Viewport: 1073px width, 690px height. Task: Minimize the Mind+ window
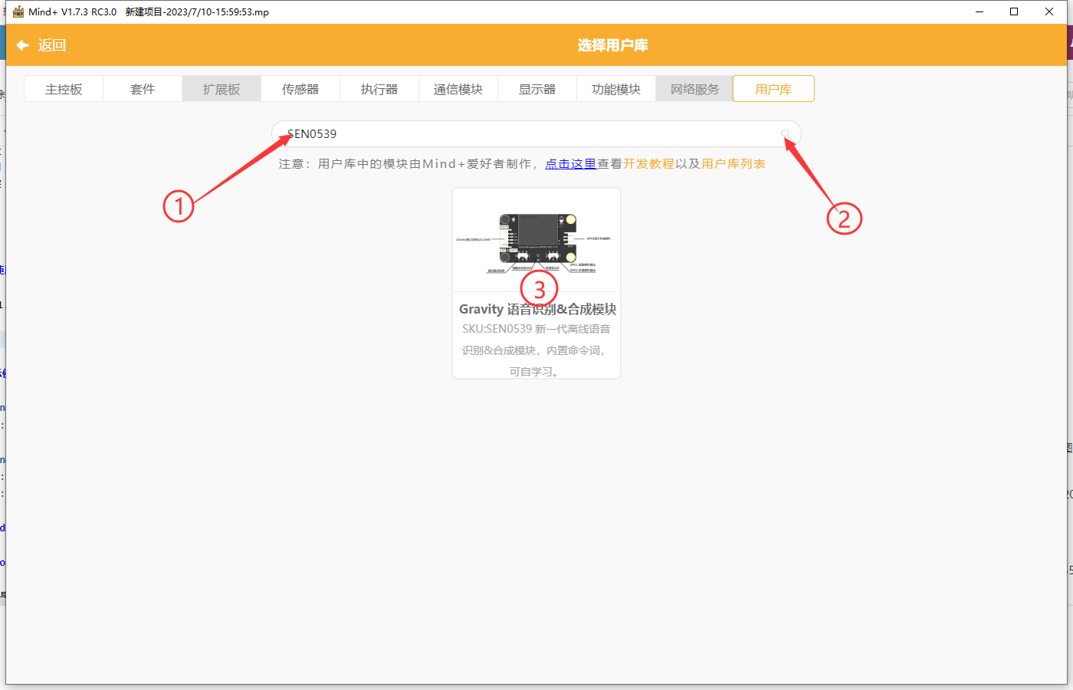979,11
